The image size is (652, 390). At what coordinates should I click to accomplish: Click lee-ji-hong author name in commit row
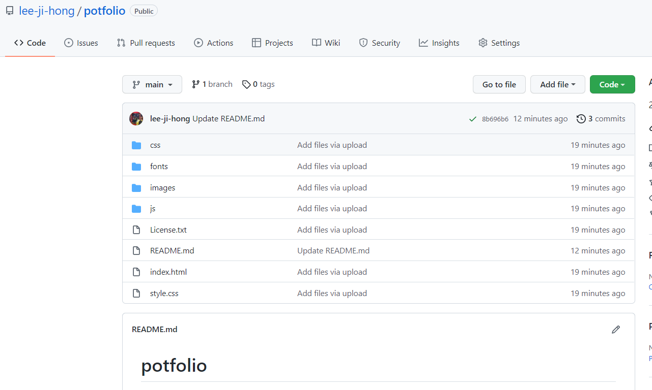coord(170,119)
